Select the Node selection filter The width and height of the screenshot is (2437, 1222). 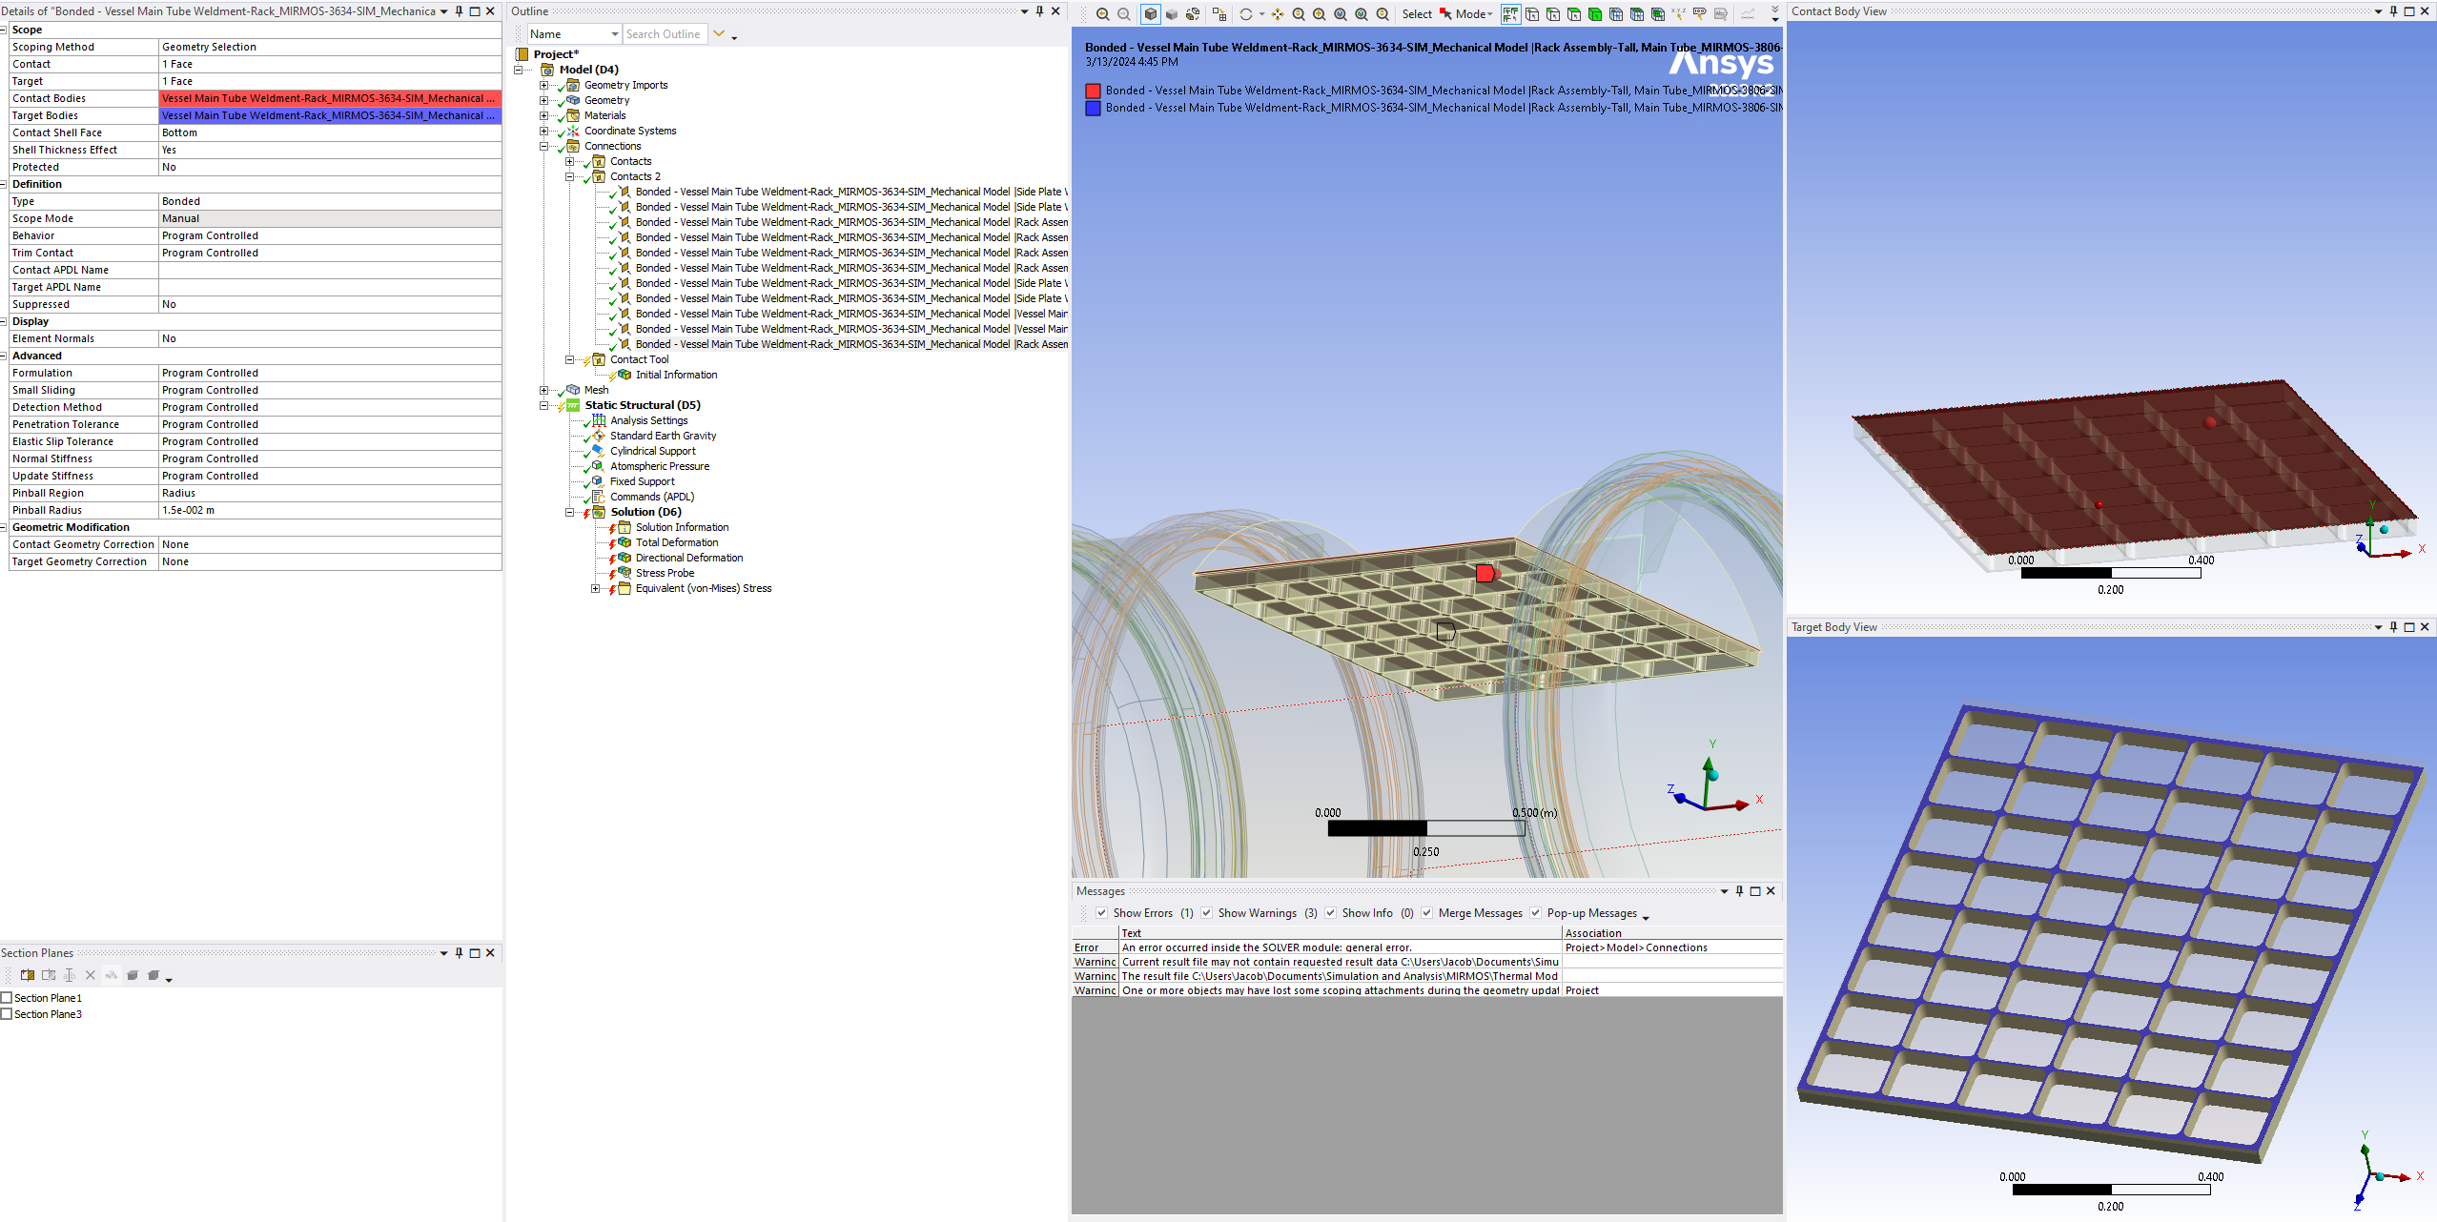(x=1616, y=14)
